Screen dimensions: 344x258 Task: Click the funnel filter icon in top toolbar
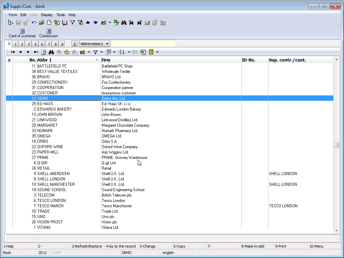click(x=73, y=23)
